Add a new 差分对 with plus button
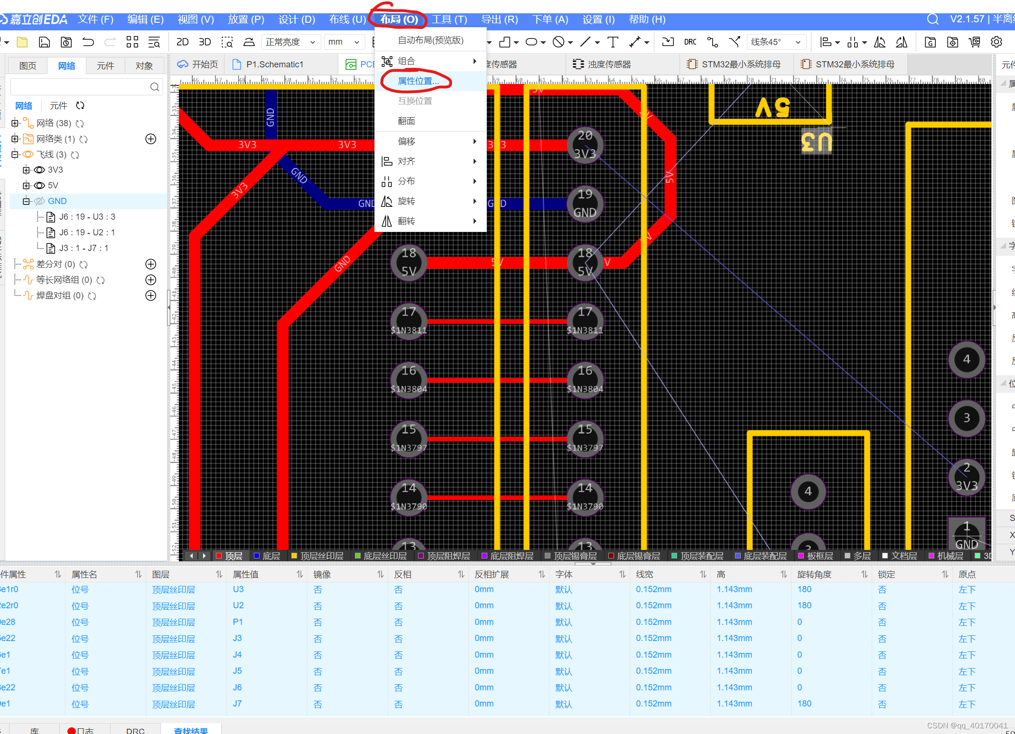This screenshot has width=1015, height=734. point(150,264)
